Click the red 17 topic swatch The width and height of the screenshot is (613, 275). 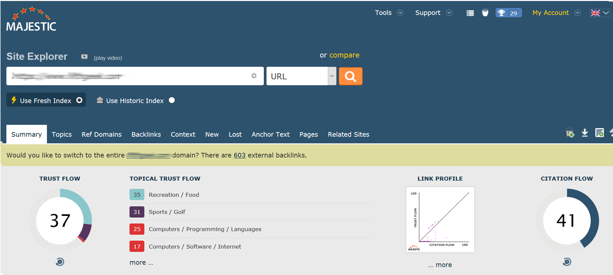pyautogui.click(x=137, y=246)
